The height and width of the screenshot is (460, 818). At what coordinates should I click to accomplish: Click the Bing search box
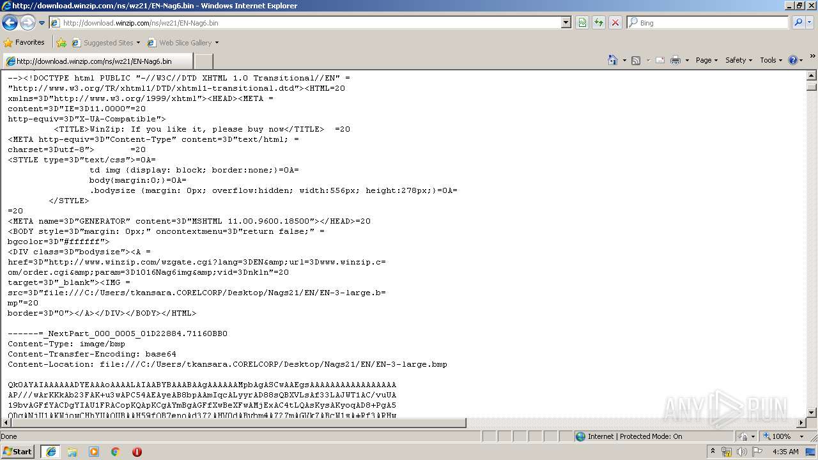(x=708, y=22)
